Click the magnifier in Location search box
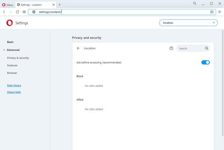The image size is (224, 150). pyautogui.click(x=207, y=48)
